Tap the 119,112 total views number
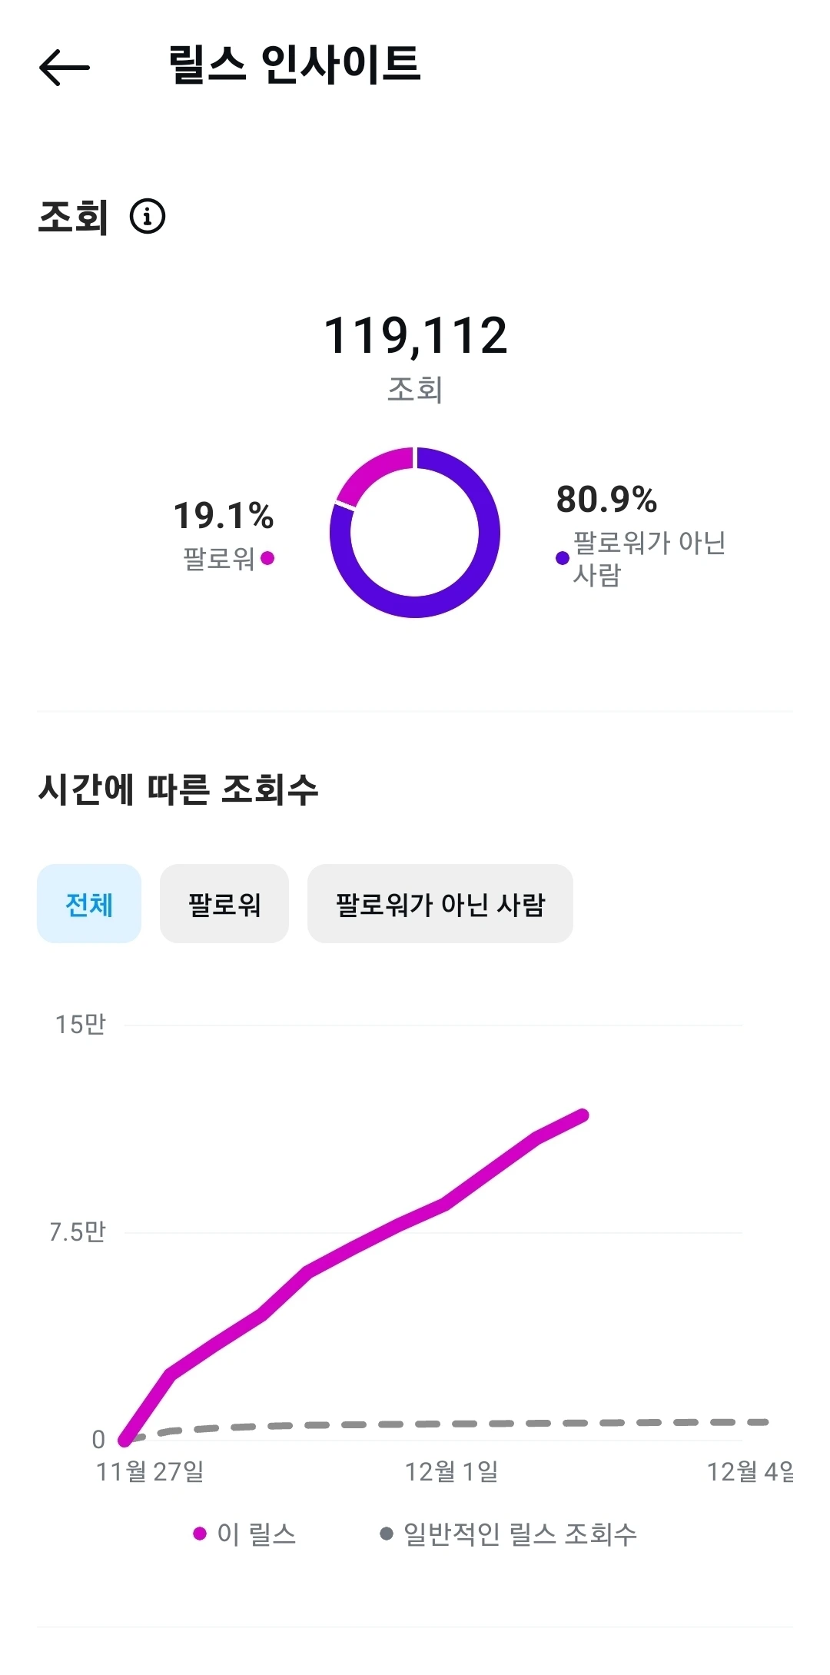Screen dimensions: 830x1675 pos(415,336)
